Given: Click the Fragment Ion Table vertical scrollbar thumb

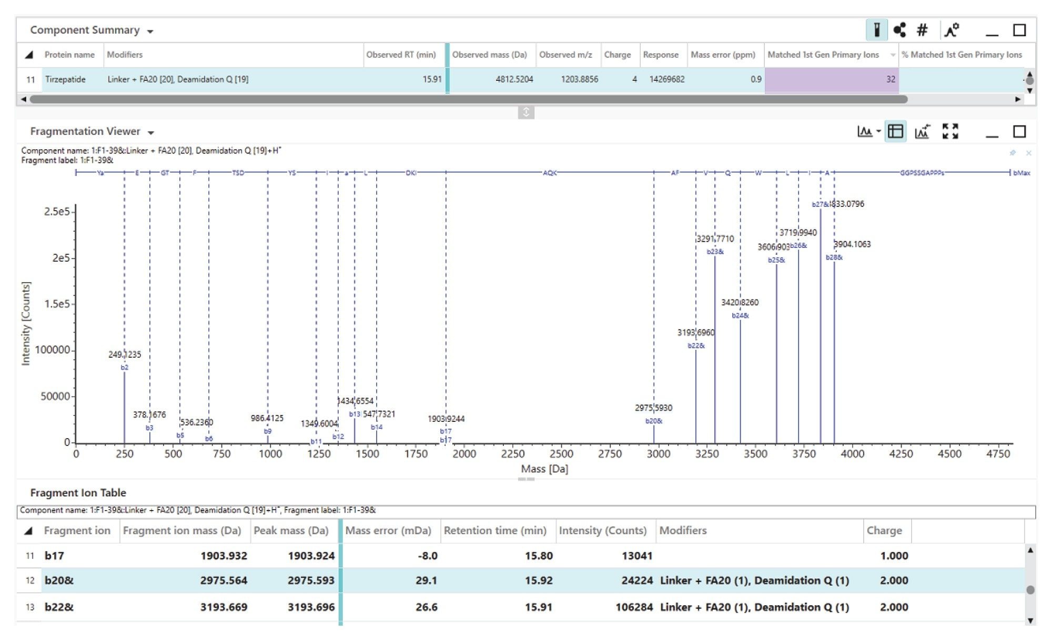Looking at the screenshot, I should point(1030,590).
